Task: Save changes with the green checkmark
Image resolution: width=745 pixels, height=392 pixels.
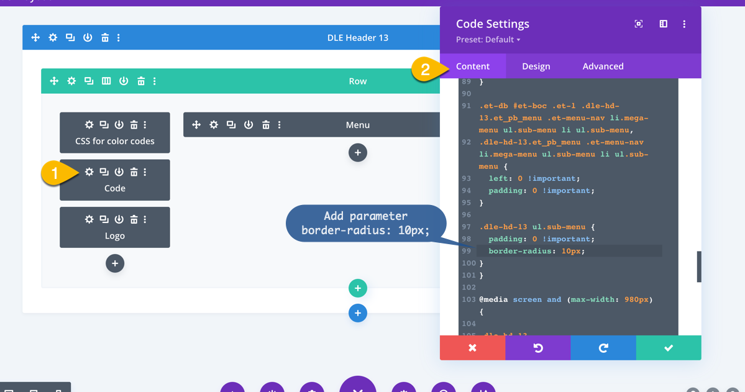Action: click(669, 348)
